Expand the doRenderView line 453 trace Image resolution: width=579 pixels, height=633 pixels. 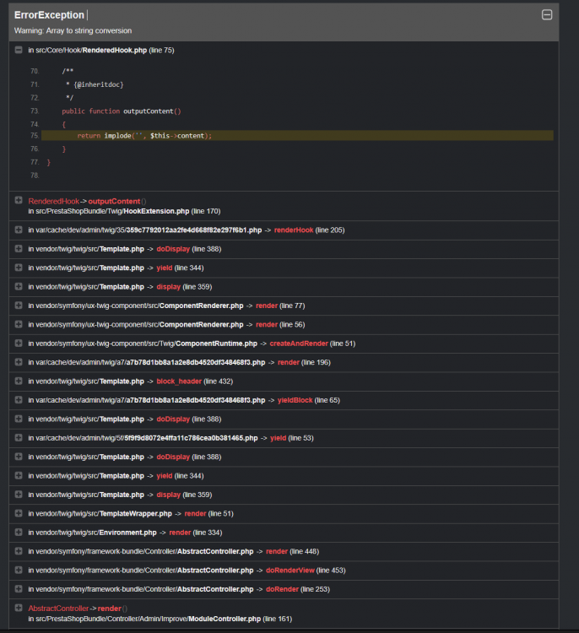click(x=19, y=571)
